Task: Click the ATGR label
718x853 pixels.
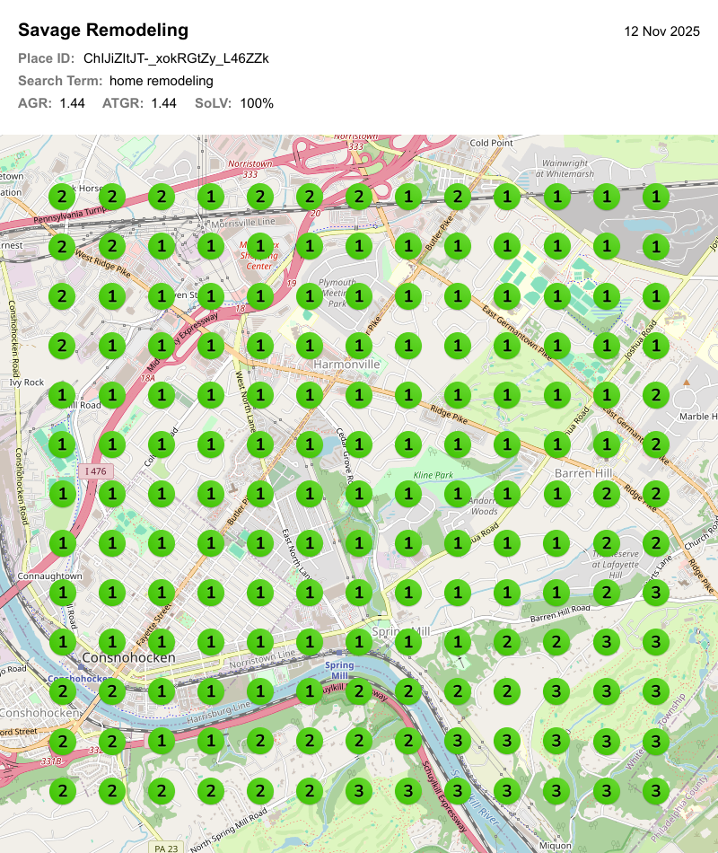Action: click(x=123, y=103)
